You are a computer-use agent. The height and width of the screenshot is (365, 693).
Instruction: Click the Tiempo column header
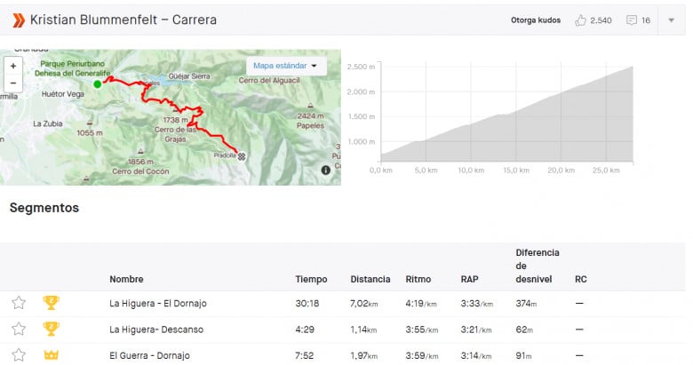pos(311,279)
